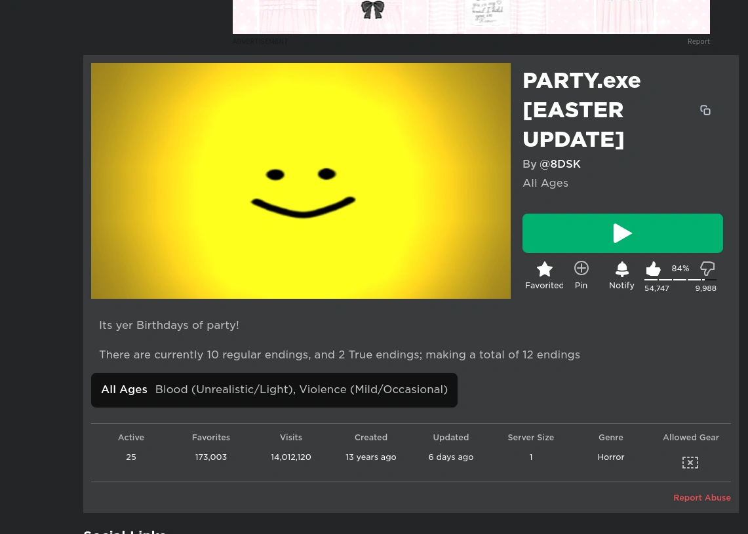Select the Horror genre label
The width and height of the screenshot is (748, 534).
[610, 457]
